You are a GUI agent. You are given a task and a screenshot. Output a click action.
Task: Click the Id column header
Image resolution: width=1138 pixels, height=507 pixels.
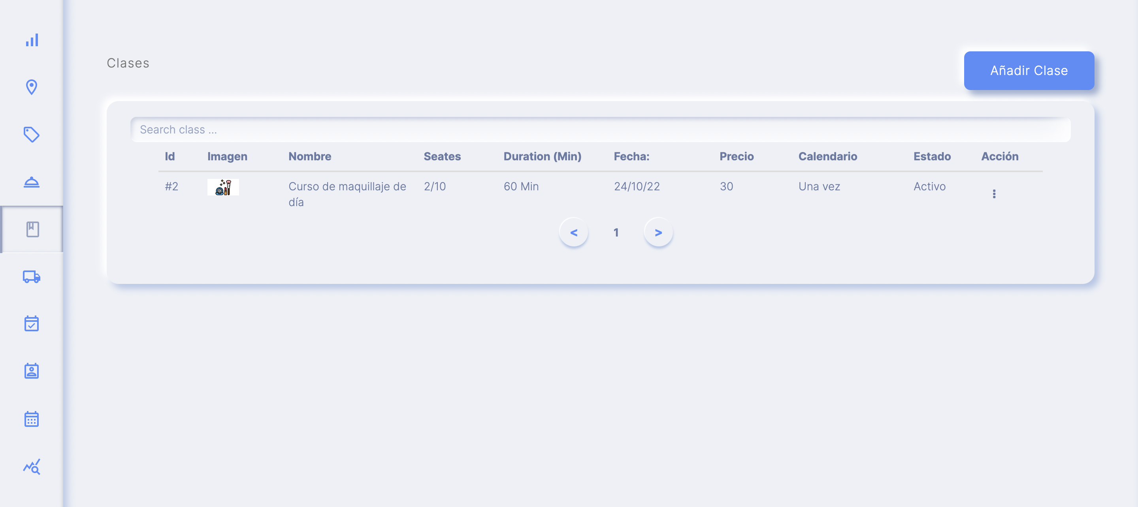tap(170, 156)
